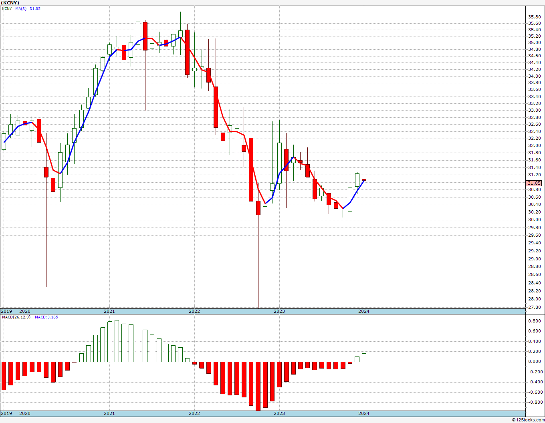The image size is (545, 423).
Task: Select the 0.800 MACD axis label
Action: pos(534,321)
